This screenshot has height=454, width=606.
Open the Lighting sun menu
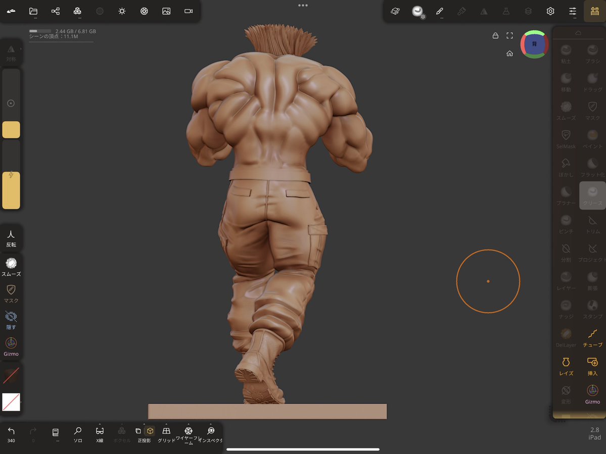point(122,11)
